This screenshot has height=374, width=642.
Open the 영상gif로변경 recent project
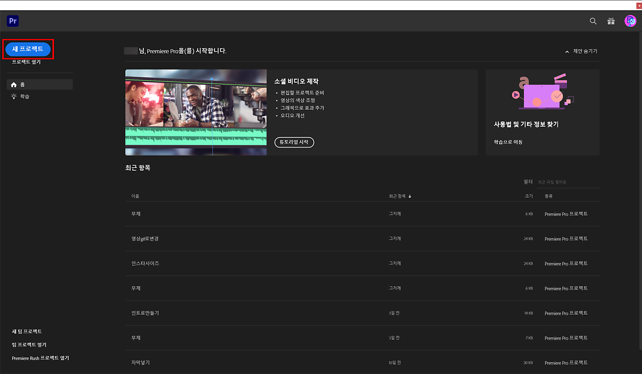pyautogui.click(x=145, y=239)
